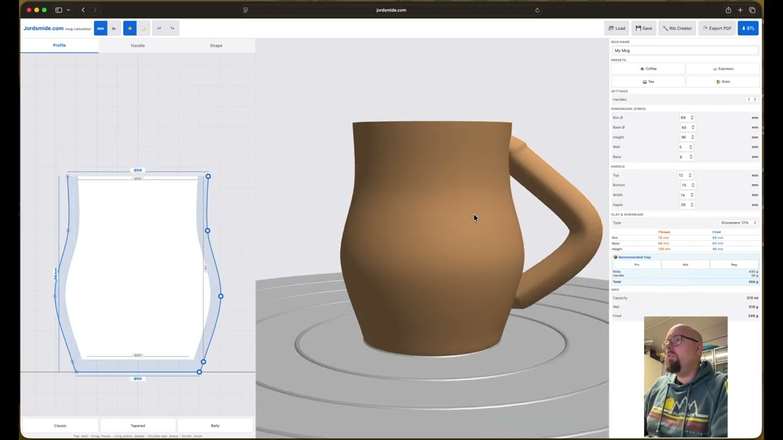Click the Jordsmide.com logo link
Screen dimensions: 783x440
pyautogui.click(x=43, y=28)
